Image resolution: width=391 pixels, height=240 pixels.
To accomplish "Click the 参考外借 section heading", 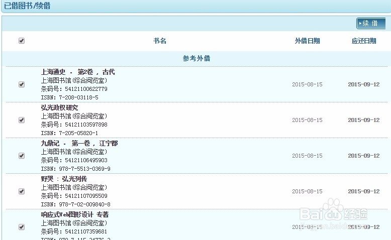I will click(x=197, y=58).
